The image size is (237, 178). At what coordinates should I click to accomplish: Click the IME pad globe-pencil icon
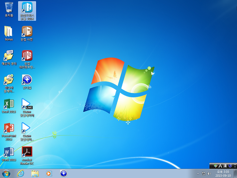tap(216, 166)
